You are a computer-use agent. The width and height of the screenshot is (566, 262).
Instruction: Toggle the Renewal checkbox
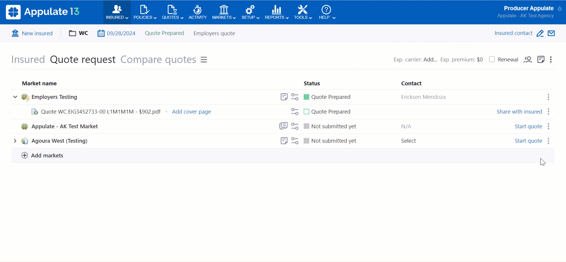[492, 59]
